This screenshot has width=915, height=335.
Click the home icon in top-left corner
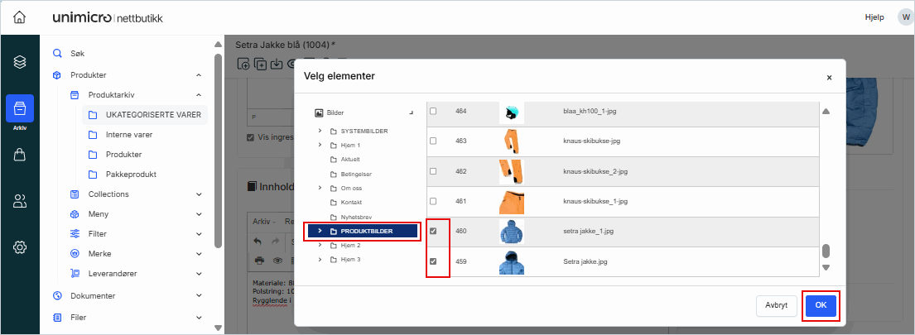19,17
